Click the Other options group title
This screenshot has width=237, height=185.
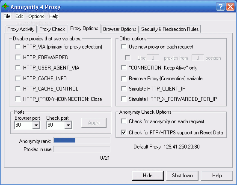[133, 39]
